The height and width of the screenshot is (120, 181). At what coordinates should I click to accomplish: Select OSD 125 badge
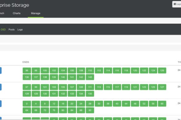(x=153, y=87)
